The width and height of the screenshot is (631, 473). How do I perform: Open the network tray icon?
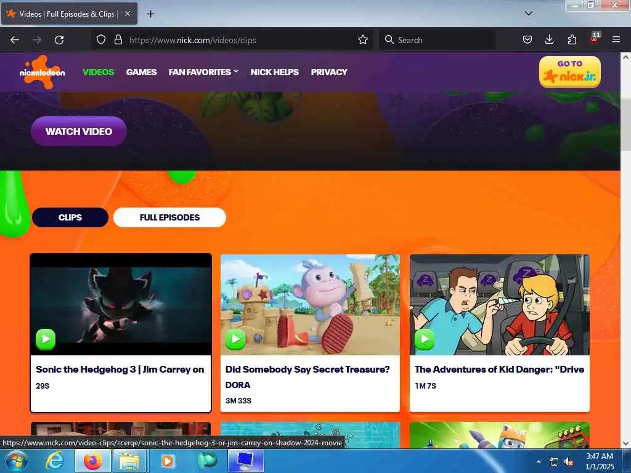(554, 462)
